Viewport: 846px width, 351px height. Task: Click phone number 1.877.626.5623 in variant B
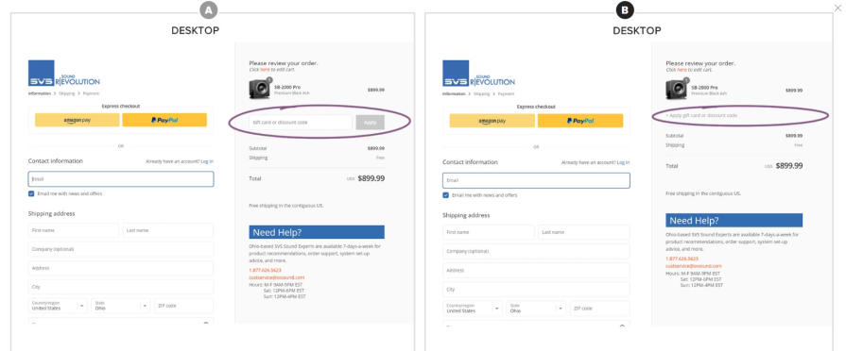[682, 259]
